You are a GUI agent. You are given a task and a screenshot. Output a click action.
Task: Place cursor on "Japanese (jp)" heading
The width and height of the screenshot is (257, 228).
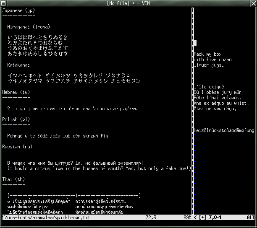(18, 10)
